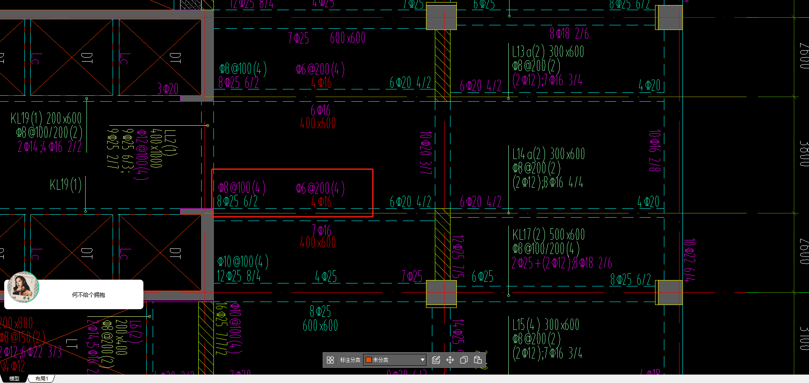Click the rotated text 10Φ22 6/4

(x=690, y=260)
